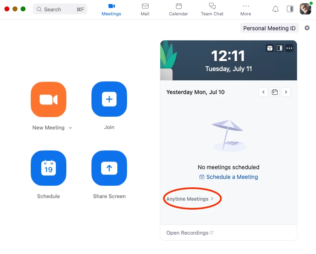
Task: Click the blue Join plus icon
Action: [109, 99]
